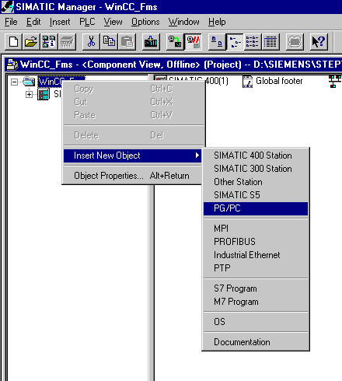Insert an M7 Program from submenu
The height and width of the screenshot is (381, 342).
pyautogui.click(x=256, y=302)
